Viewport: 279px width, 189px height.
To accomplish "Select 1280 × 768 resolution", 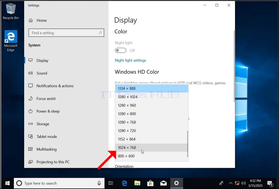I will coord(152,122).
